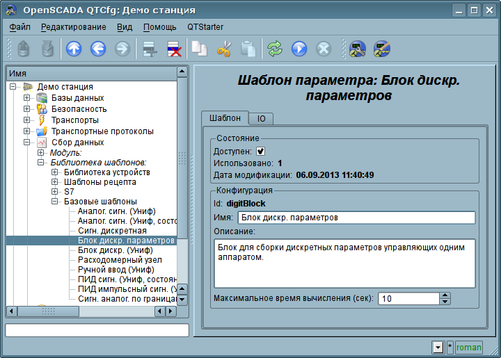
Task: Click inside the Описание text area
Action: coord(344,263)
